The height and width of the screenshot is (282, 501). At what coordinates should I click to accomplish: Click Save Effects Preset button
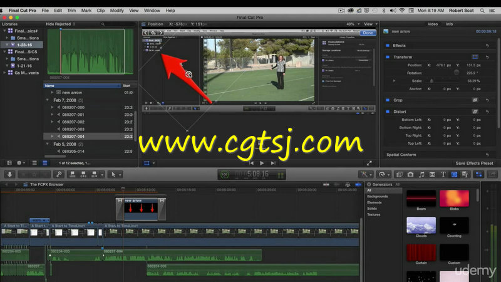coord(474,163)
